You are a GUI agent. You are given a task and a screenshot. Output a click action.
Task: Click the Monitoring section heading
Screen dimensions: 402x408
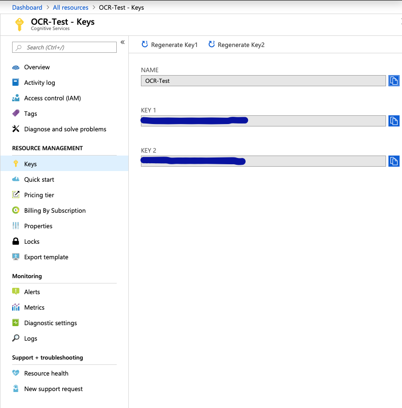[x=27, y=276]
